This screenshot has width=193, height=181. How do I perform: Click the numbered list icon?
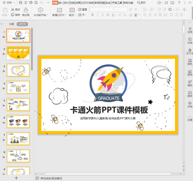(152, 10)
